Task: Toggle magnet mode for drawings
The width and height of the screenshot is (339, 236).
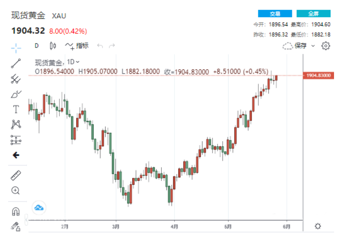Action: (x=16, y=211)
